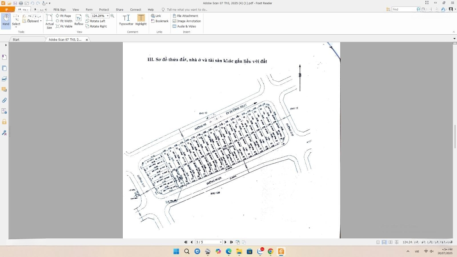
Task: Open the Attachments panel paperclip icon
Action: 4,100
